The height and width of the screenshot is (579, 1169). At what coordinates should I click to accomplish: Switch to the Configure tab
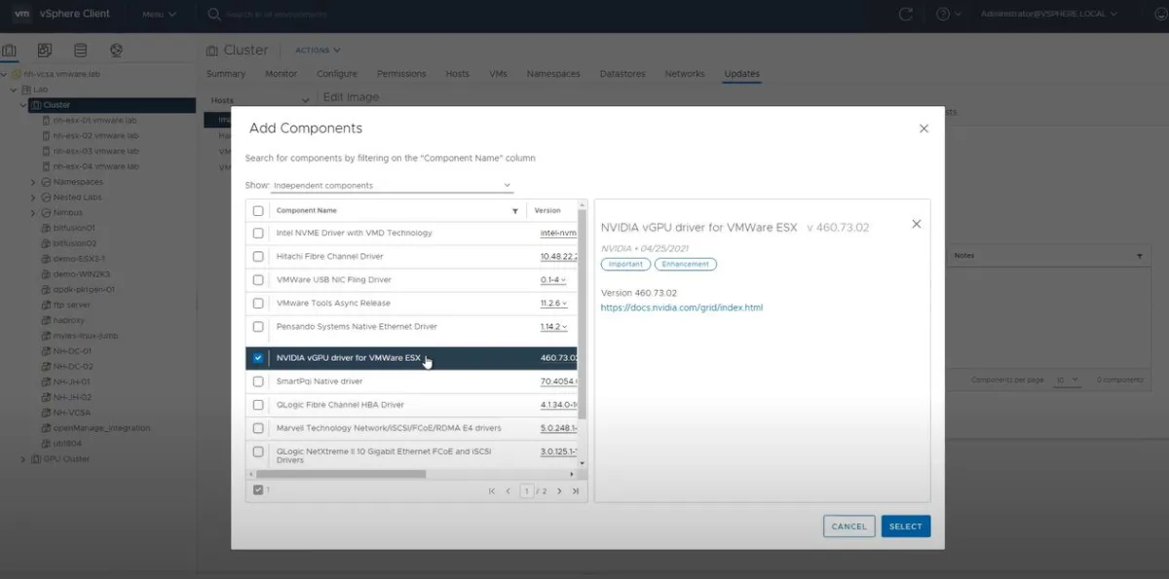337,74
